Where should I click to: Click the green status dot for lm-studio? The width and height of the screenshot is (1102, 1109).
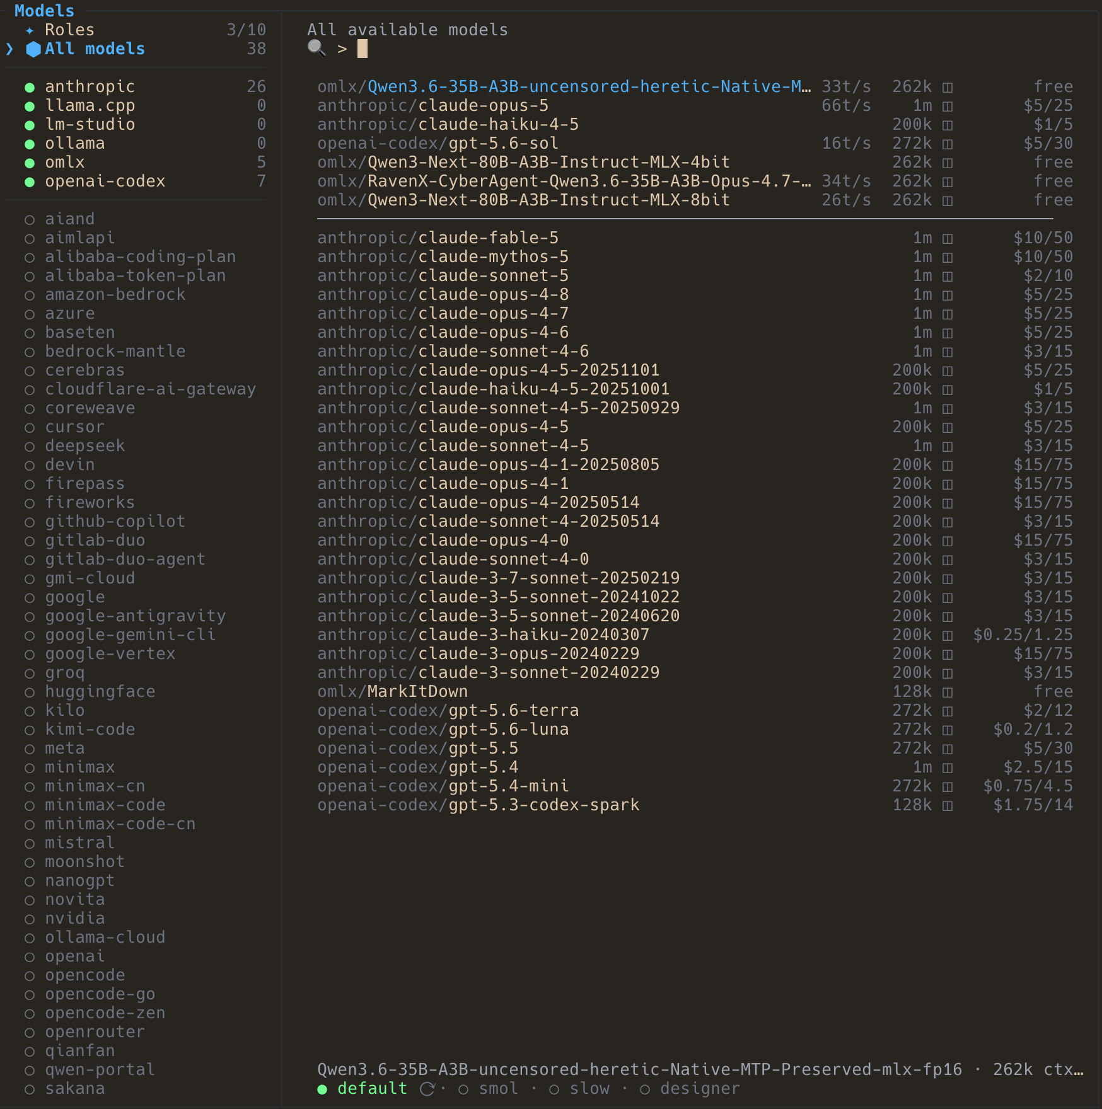pos(30,125)
